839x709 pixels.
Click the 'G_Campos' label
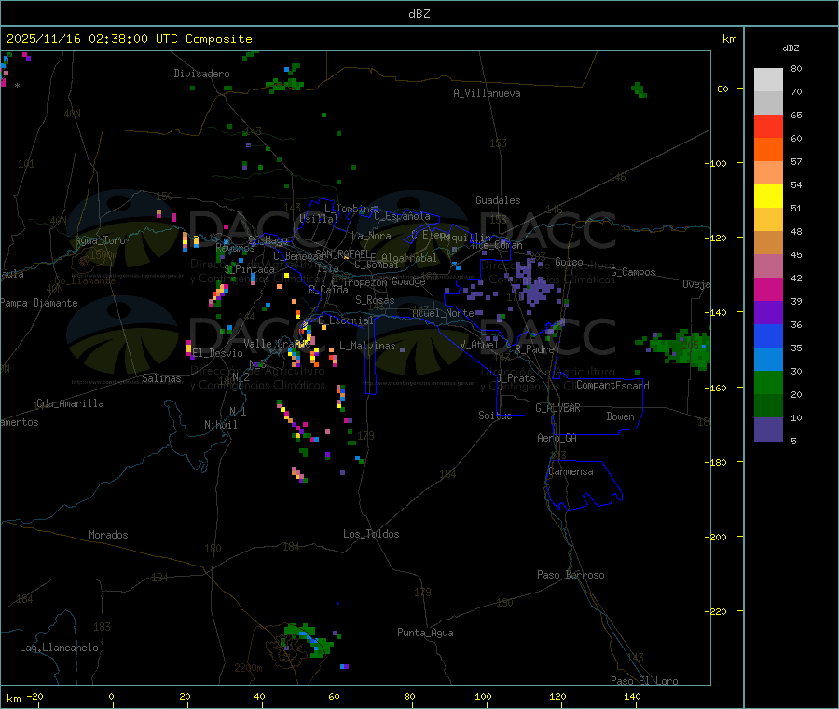pyautogui.click(x=633, y=272)
